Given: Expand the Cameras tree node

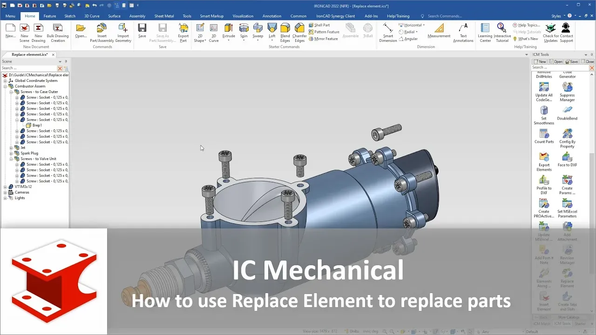Looking at the screenshot, I should (x=5, y=192).
